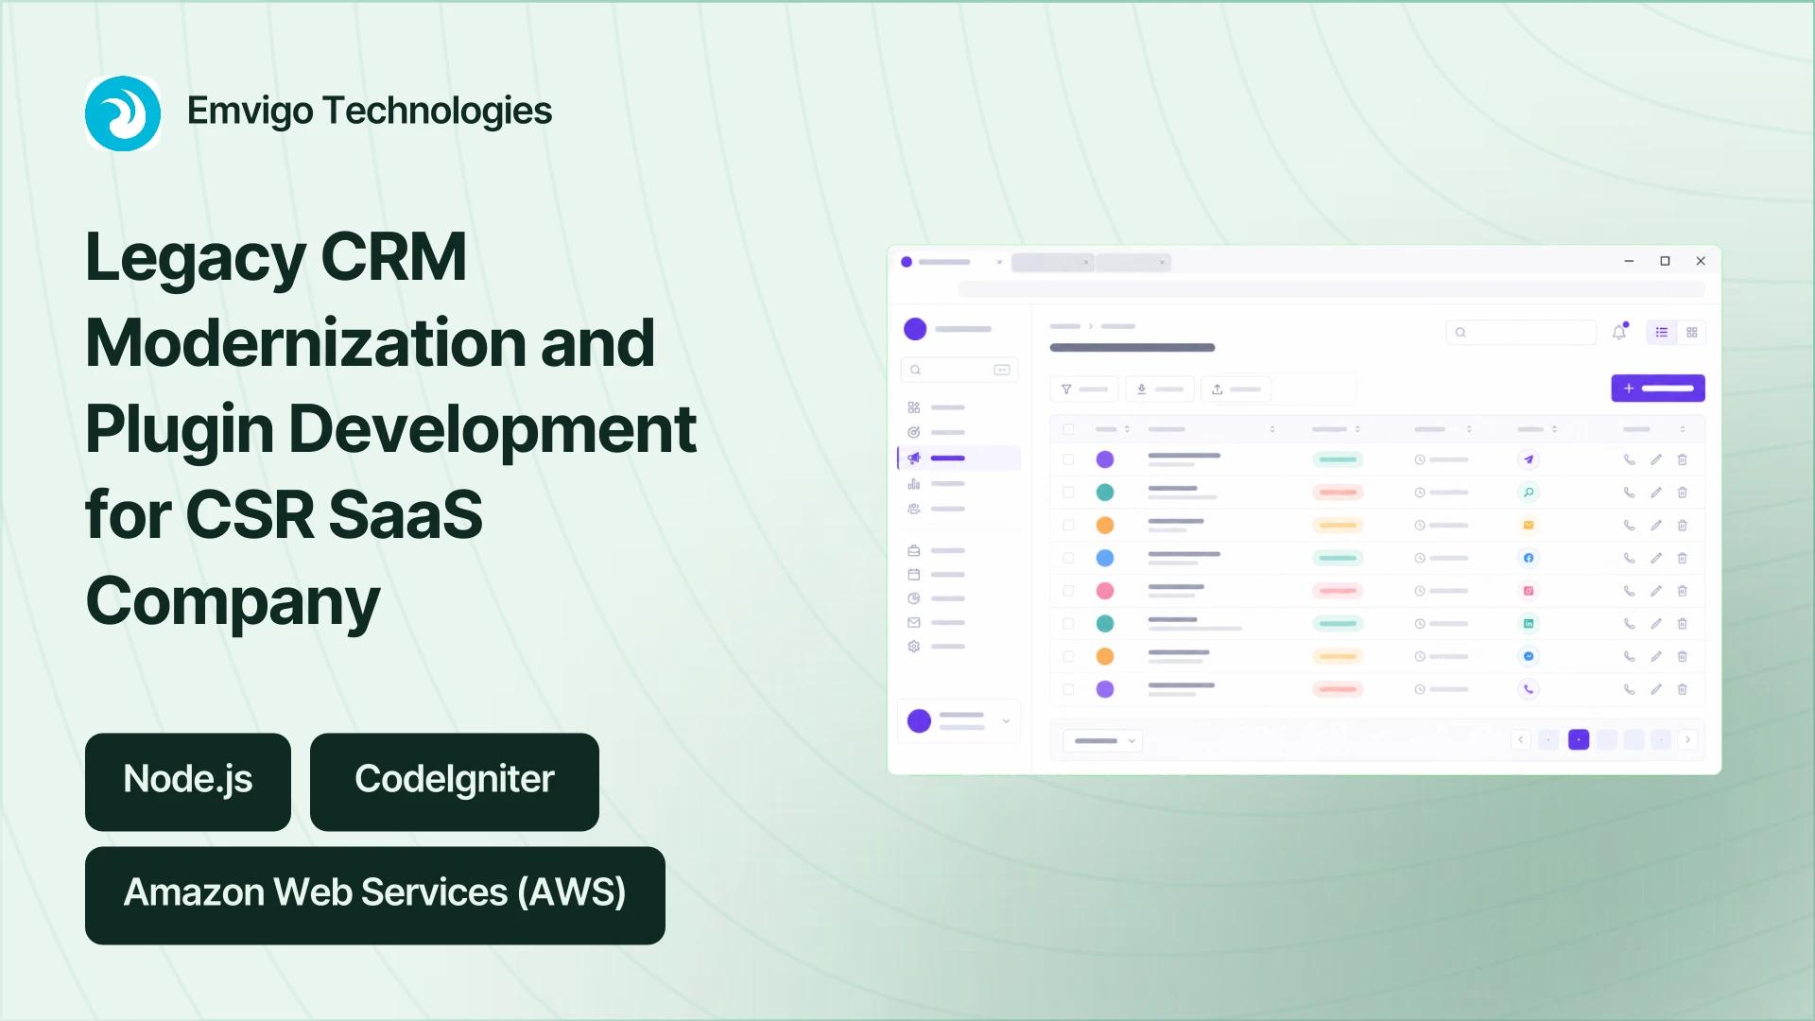Image resolution: width=1815 pixels, height=1021 pixels.
Task: Open the highlighted megaphone sidebar item
Action: tap(959, 459)
